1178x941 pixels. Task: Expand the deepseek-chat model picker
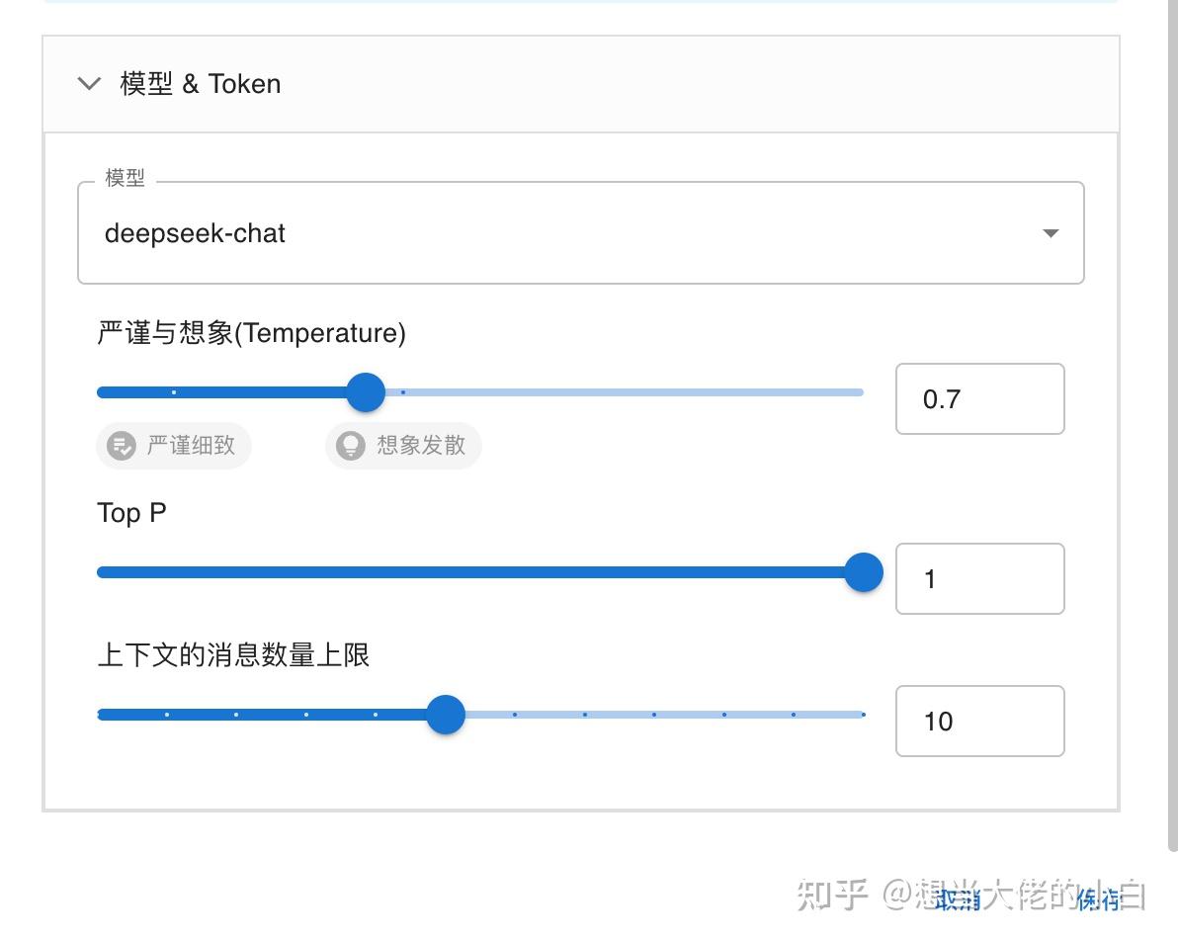[x=580, y=233]
